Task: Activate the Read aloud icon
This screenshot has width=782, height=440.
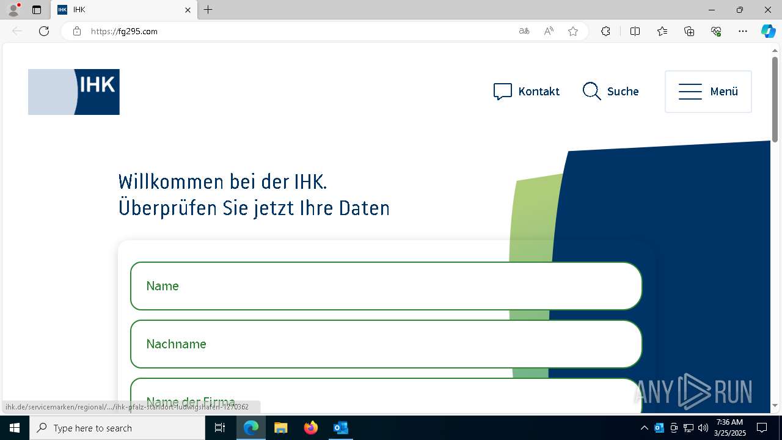Action: tap(549, 31)
